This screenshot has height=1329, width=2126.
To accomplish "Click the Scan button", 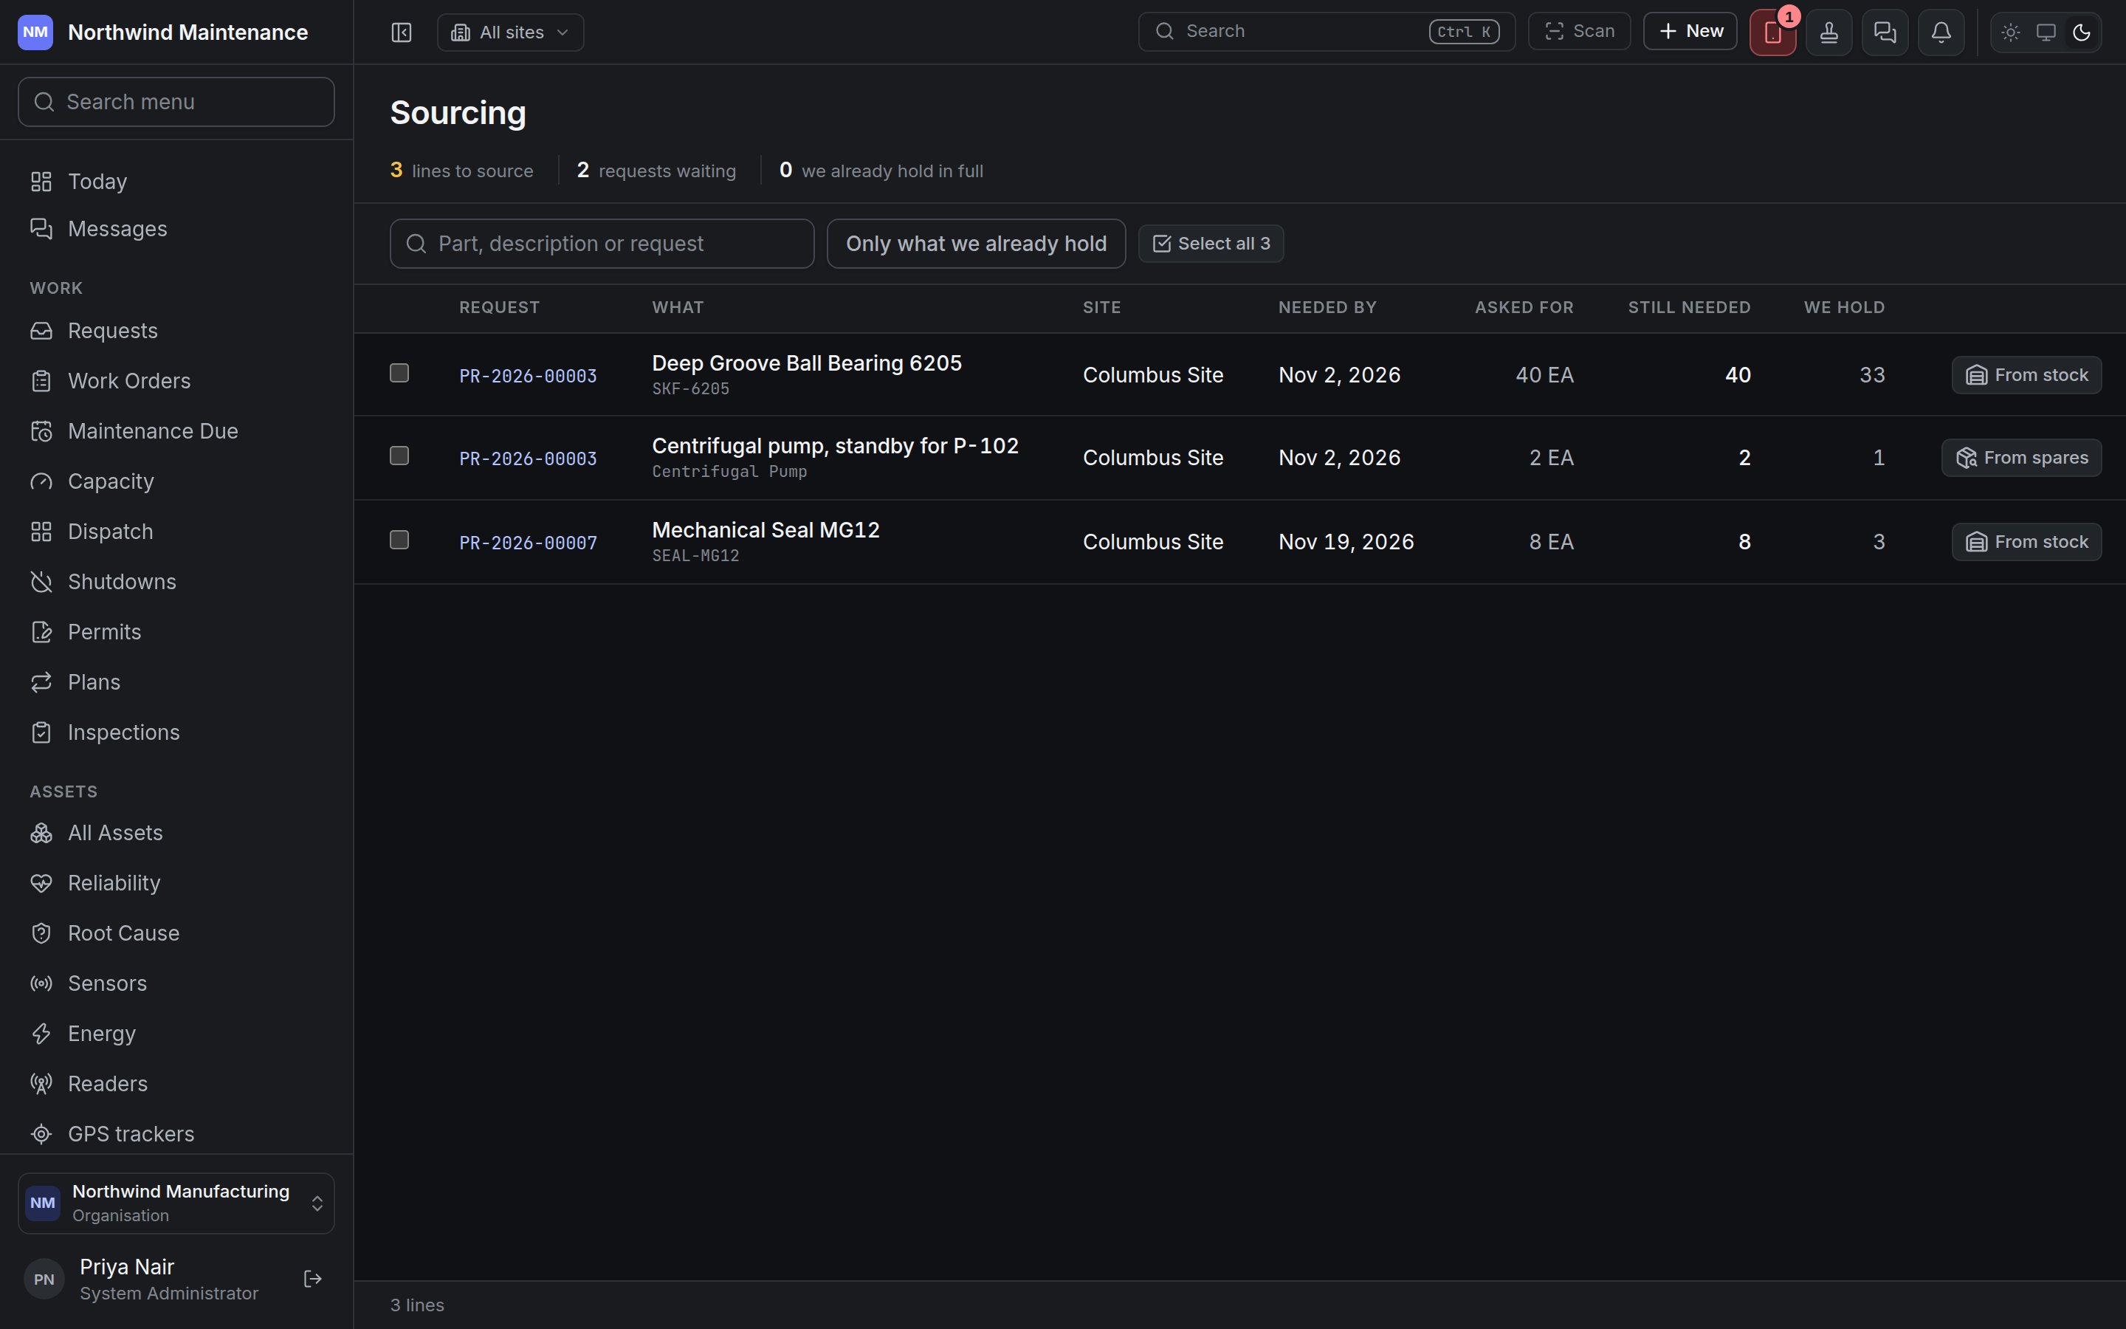I will pyautogui.click(x=1579, y=32).
